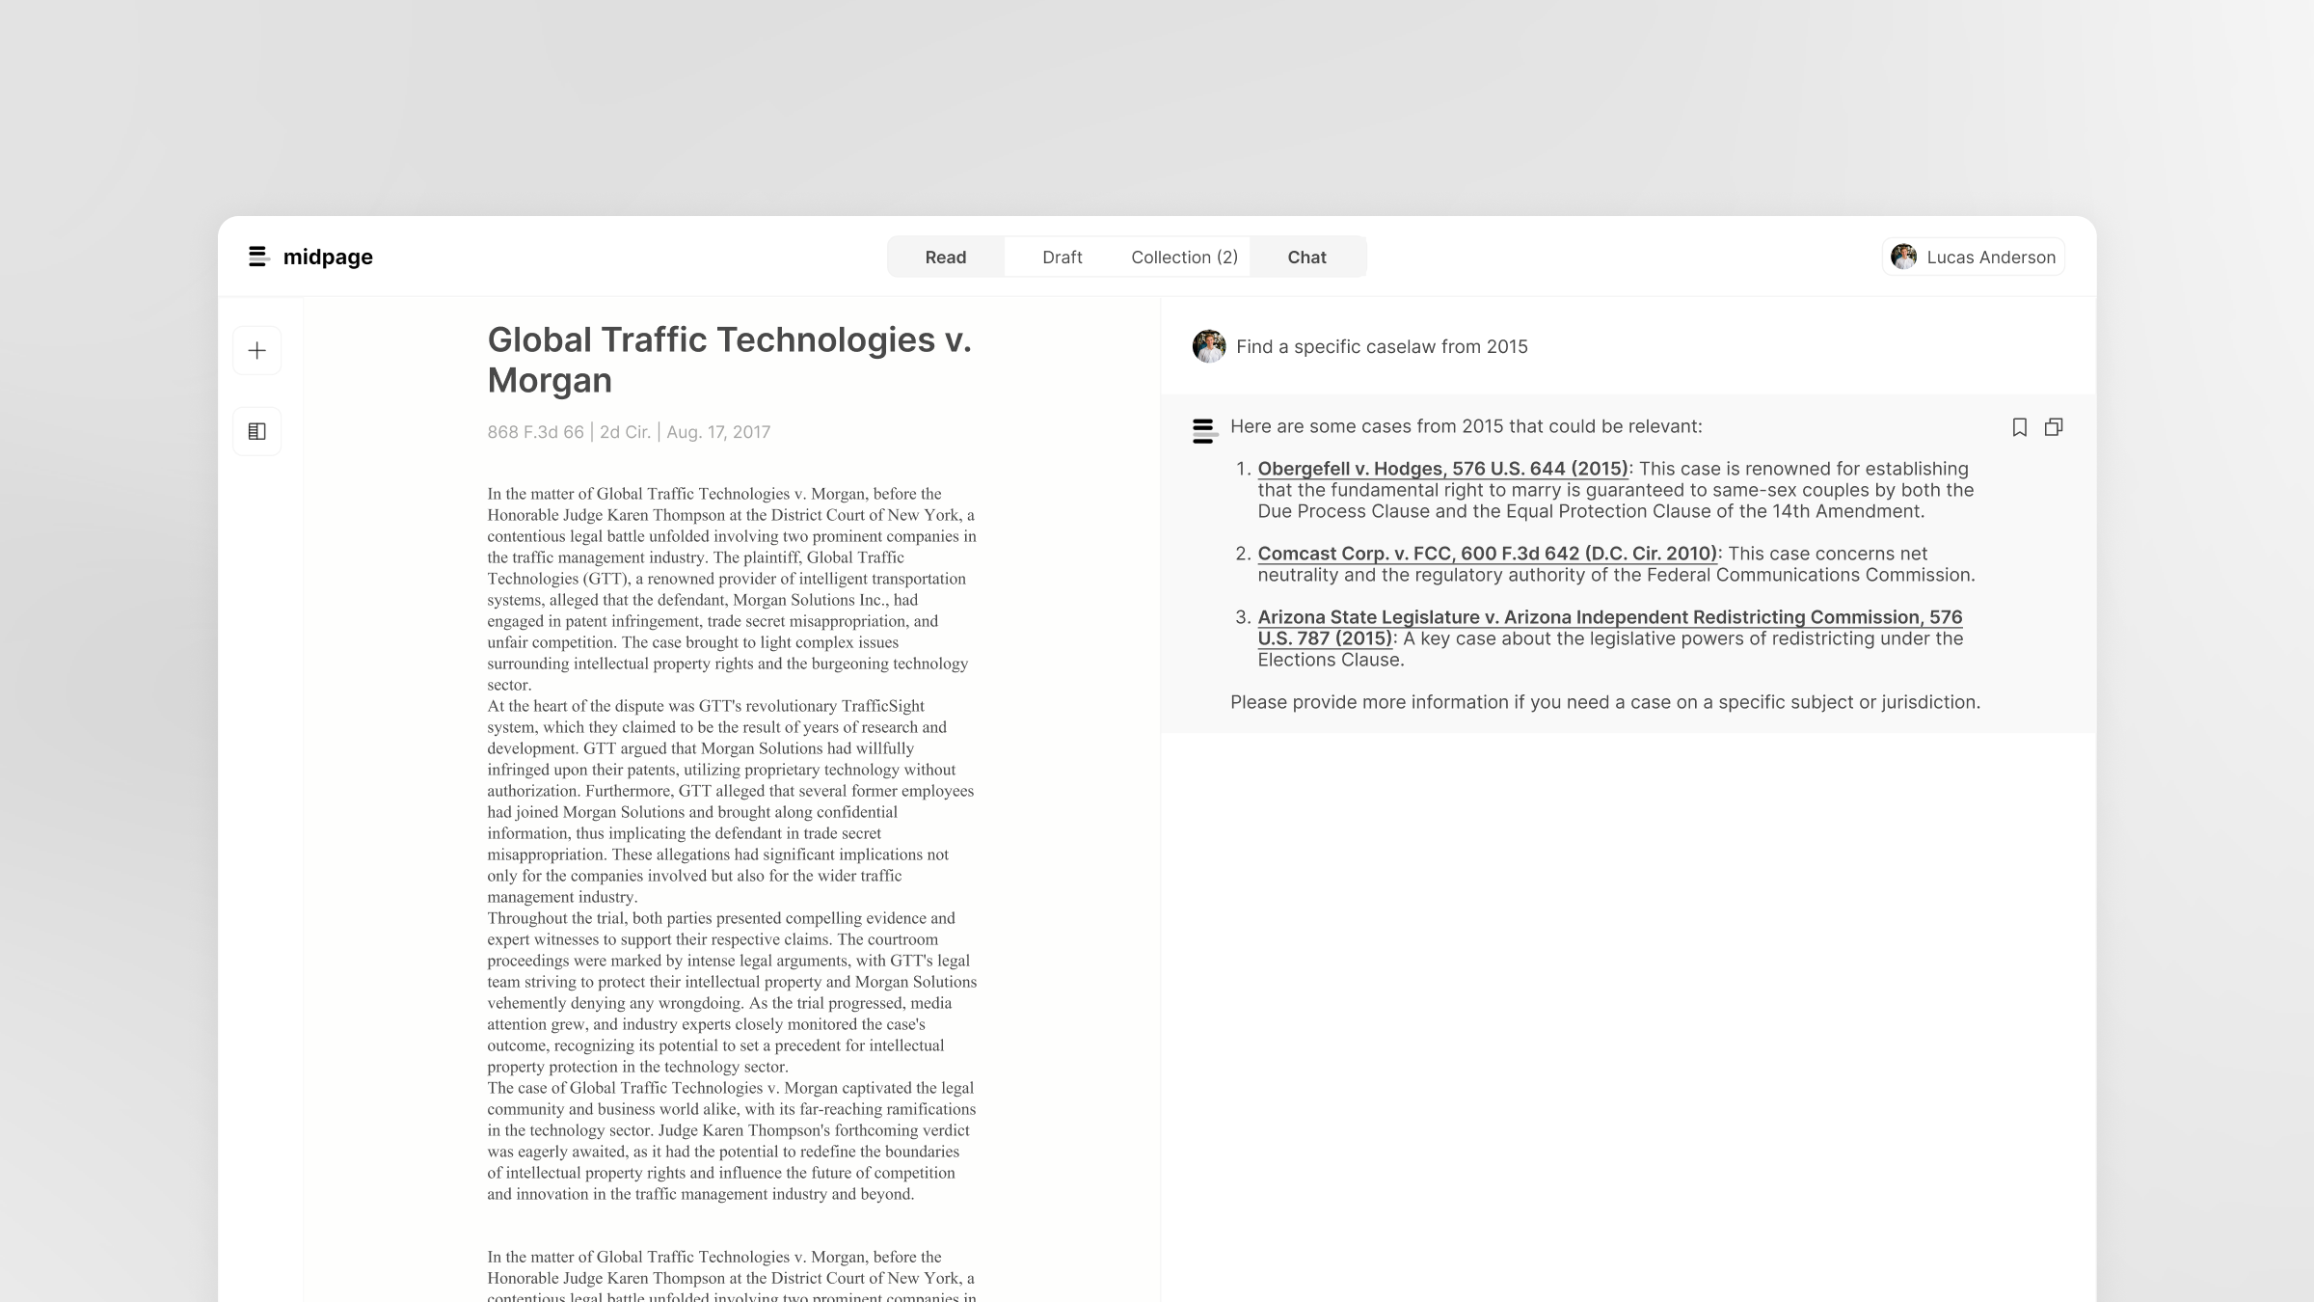Screen dimensions: 2314x1302
Task: Switch to the Draft tab
Action: pos(1062,257)
